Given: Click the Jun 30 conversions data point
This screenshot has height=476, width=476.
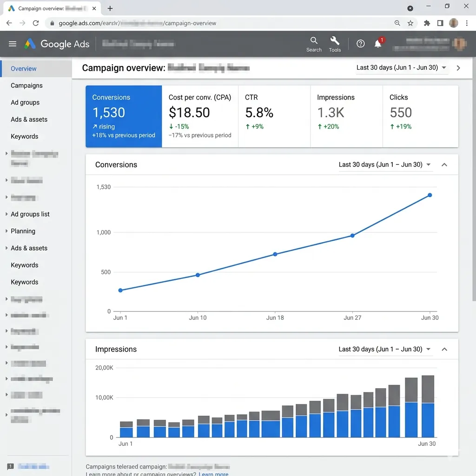Looking at the screenshot, I should (x=430, y=195).
